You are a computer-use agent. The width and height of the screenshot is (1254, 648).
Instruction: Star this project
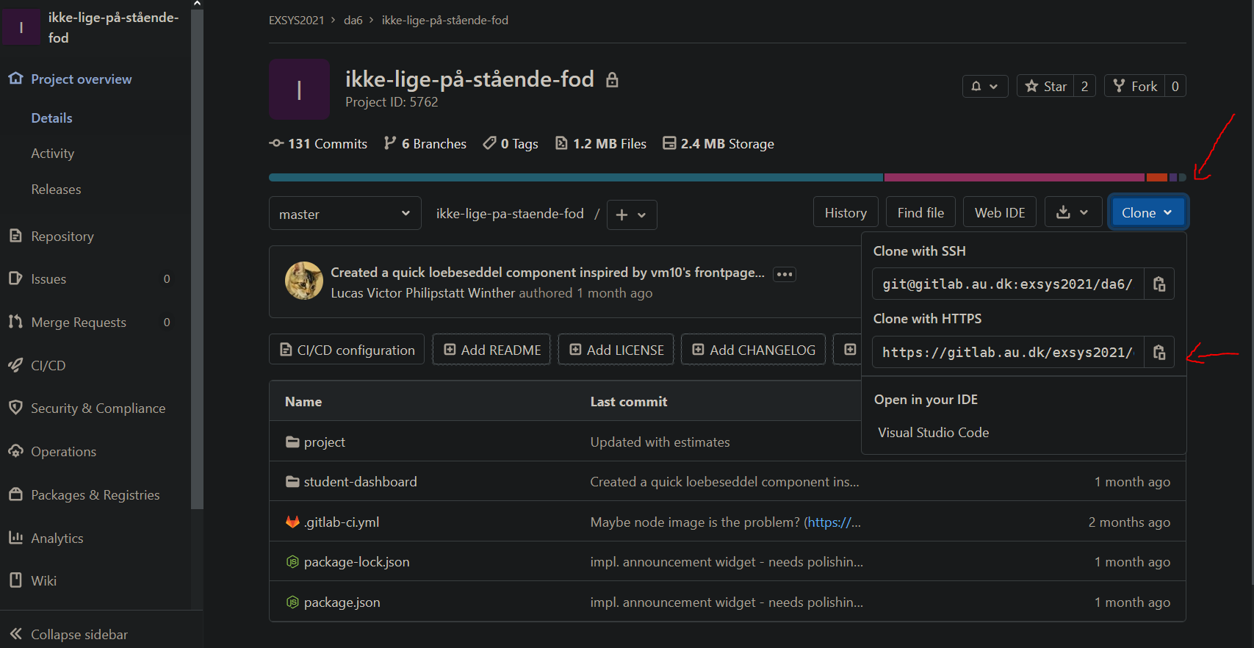(x=1045, y=87)
